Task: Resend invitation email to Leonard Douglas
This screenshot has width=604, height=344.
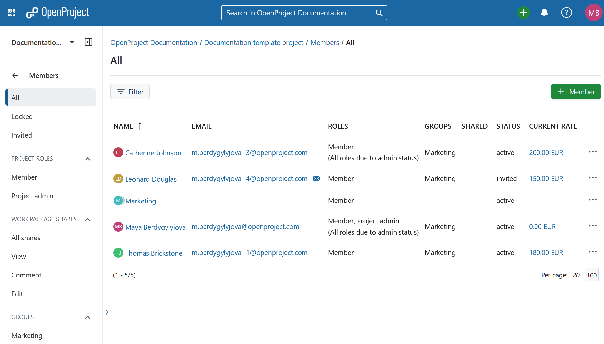Action: [316, 178]
